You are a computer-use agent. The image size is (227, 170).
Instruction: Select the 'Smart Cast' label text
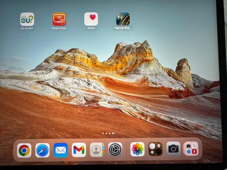tap(59, 28)
